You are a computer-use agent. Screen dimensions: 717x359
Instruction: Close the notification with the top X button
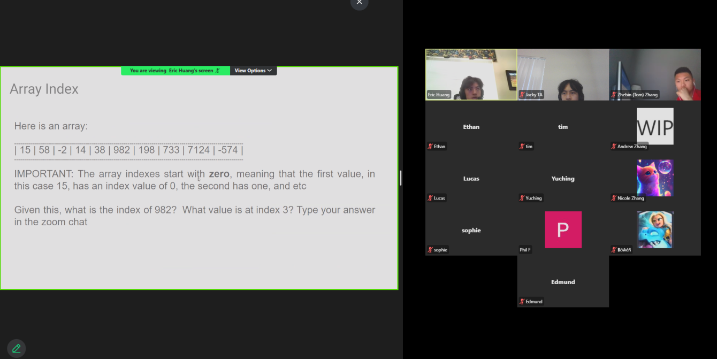(x=359, y=3)
